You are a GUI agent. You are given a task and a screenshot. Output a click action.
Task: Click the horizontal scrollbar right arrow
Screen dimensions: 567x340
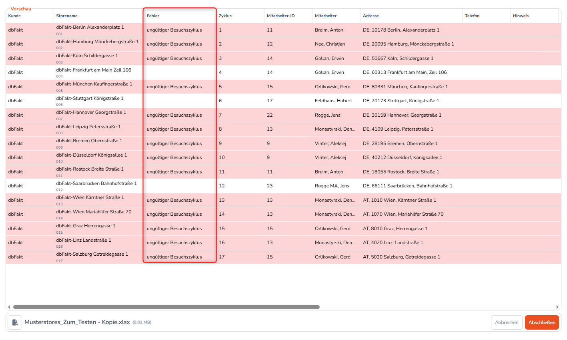tap(557, 307)
